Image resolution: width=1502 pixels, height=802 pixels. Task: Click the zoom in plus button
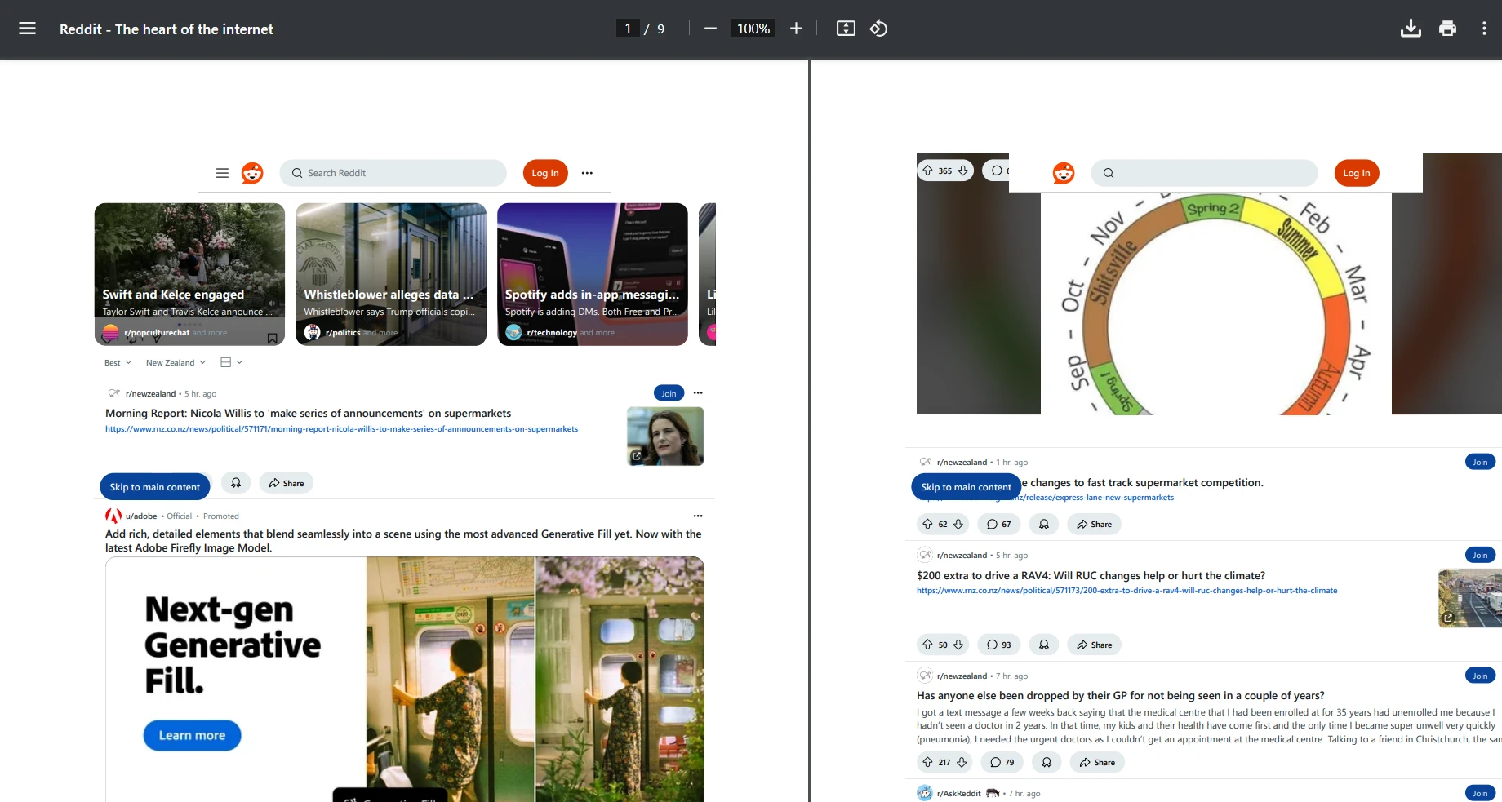coord(796,29)
